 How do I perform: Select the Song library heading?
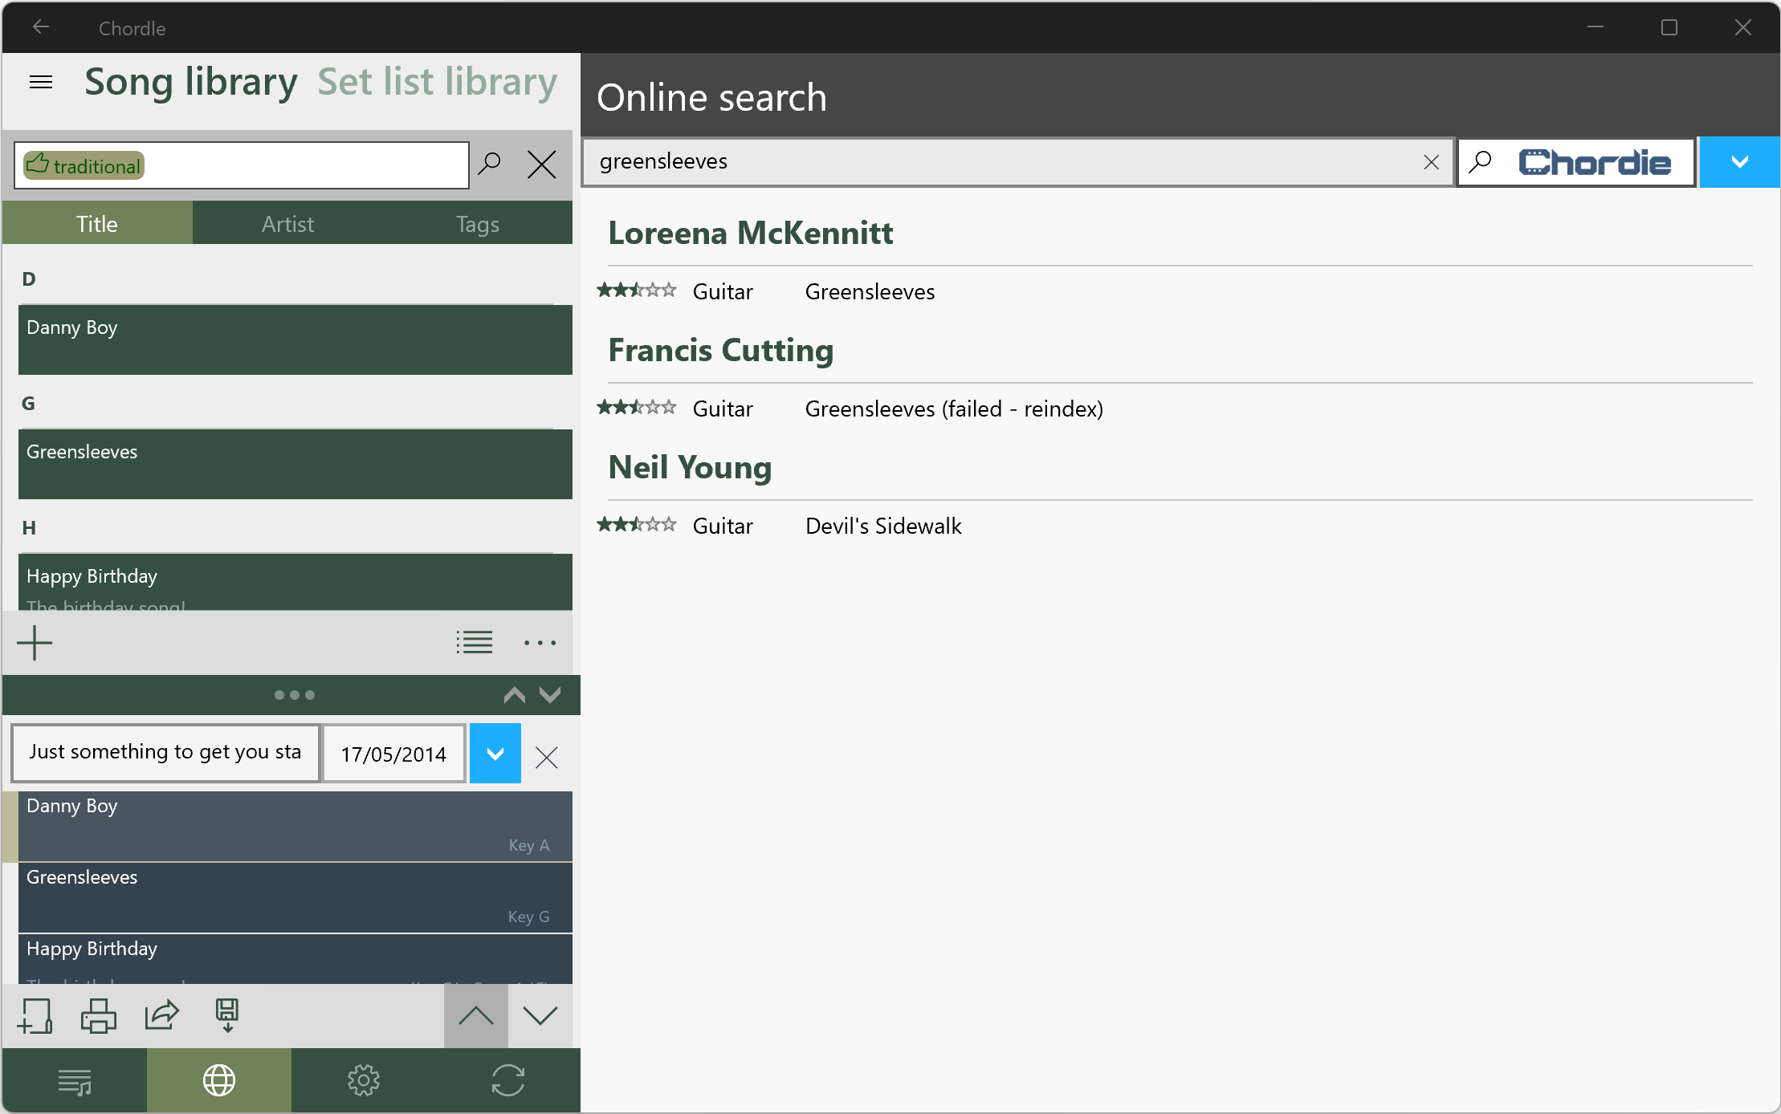coord(191,82)
